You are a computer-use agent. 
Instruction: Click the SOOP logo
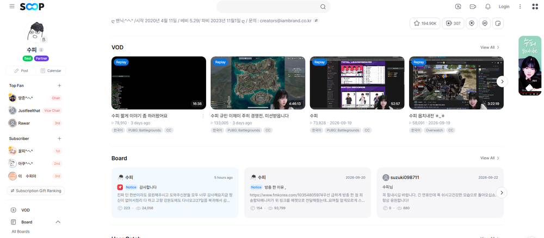coord(32,7)
